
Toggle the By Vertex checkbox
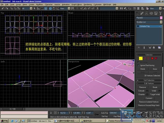139,62
